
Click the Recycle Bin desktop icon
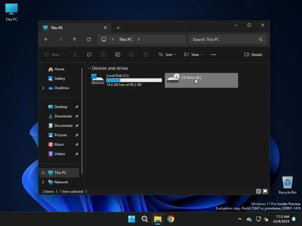point(287,185)
